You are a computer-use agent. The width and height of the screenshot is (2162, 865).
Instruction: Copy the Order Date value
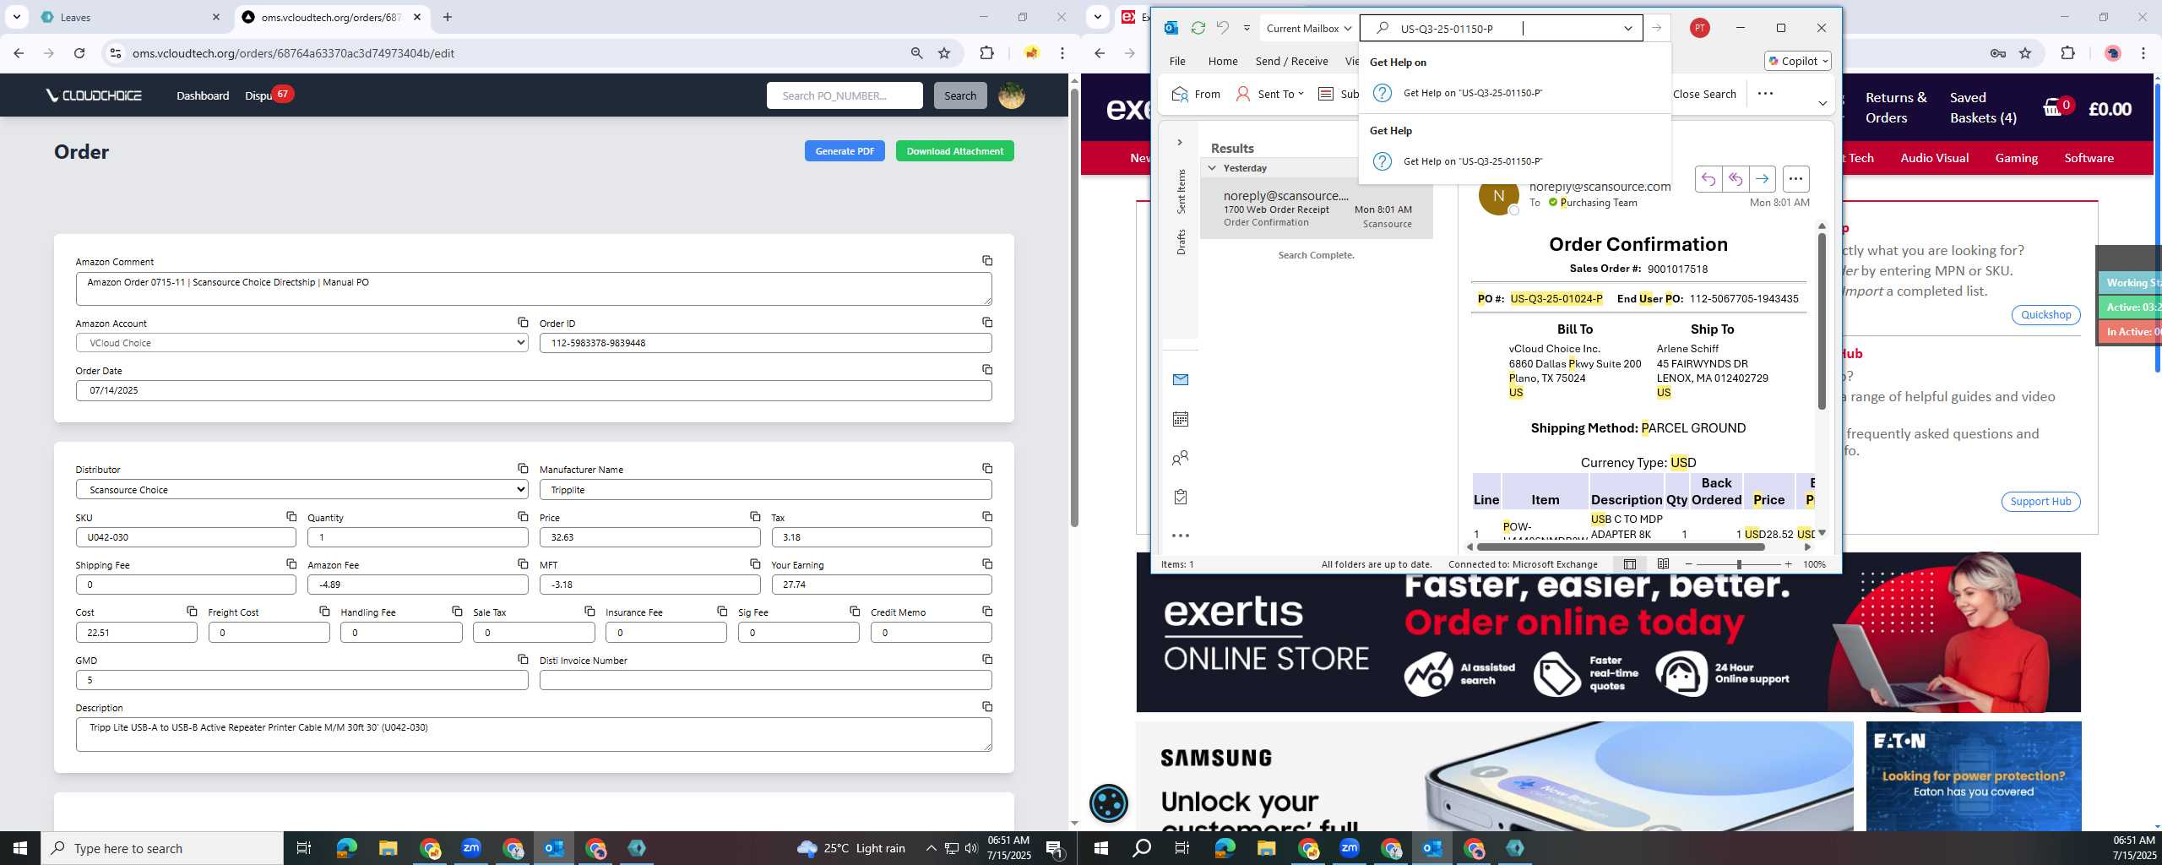point(986,370)
